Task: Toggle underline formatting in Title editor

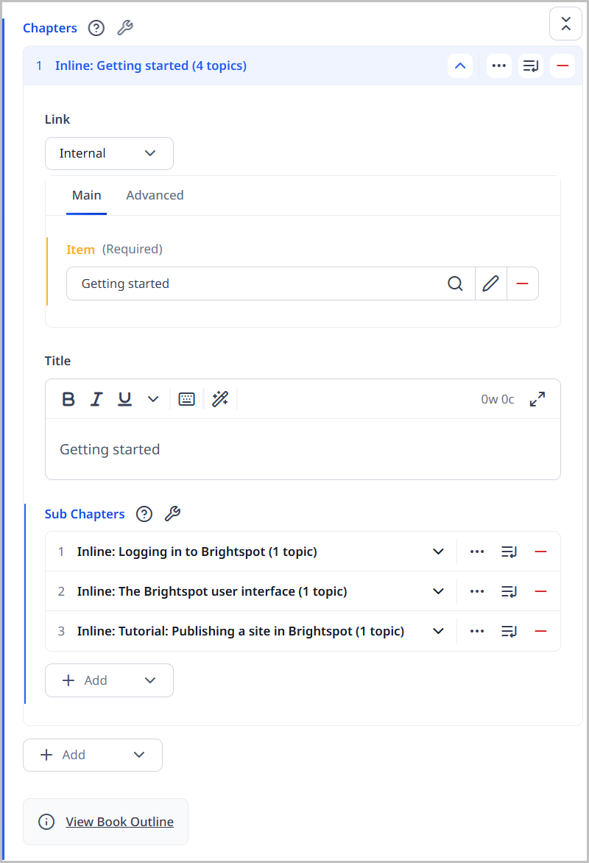Action: click(x=125, y=399)
